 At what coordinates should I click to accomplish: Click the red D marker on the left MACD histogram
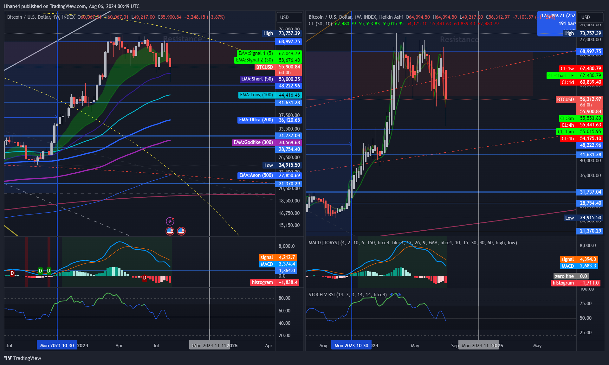[x=145, y=278]
